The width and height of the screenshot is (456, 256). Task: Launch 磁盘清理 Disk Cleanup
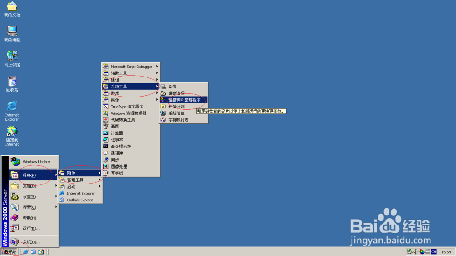(183, 93)
